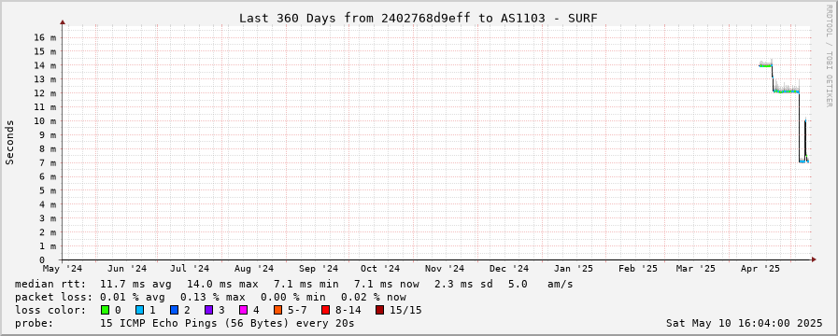Click the light blue loss color 1 swatch
This screenshot has height=336, width=838.
[139, 310]
